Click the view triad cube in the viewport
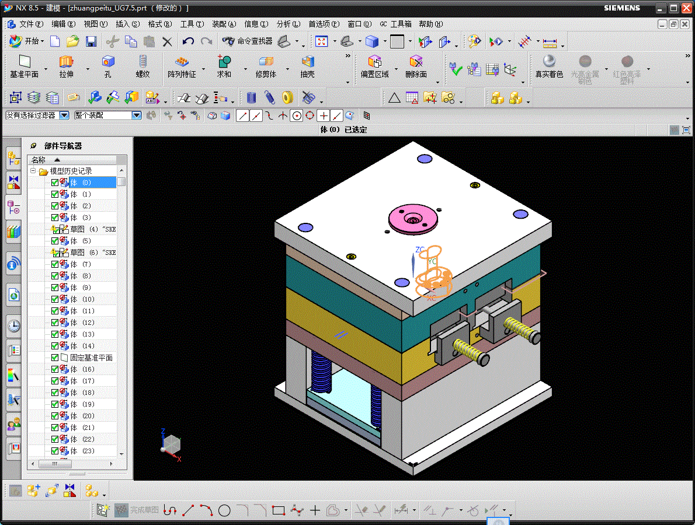The width and height of the screenshot is (695, 525). [x=172, y=444]
